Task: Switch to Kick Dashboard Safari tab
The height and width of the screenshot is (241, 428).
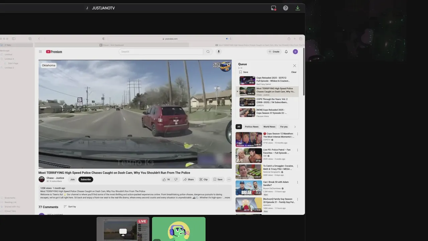Action: [x=111, y=45]
